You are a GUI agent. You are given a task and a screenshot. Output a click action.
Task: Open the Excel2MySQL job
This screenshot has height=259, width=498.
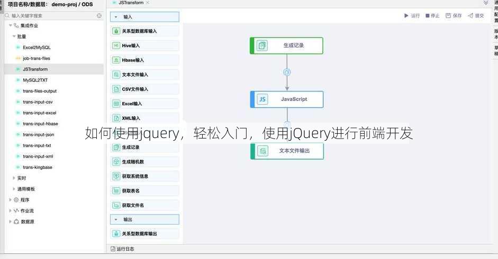pyautogui.click(x=37, y=47)
